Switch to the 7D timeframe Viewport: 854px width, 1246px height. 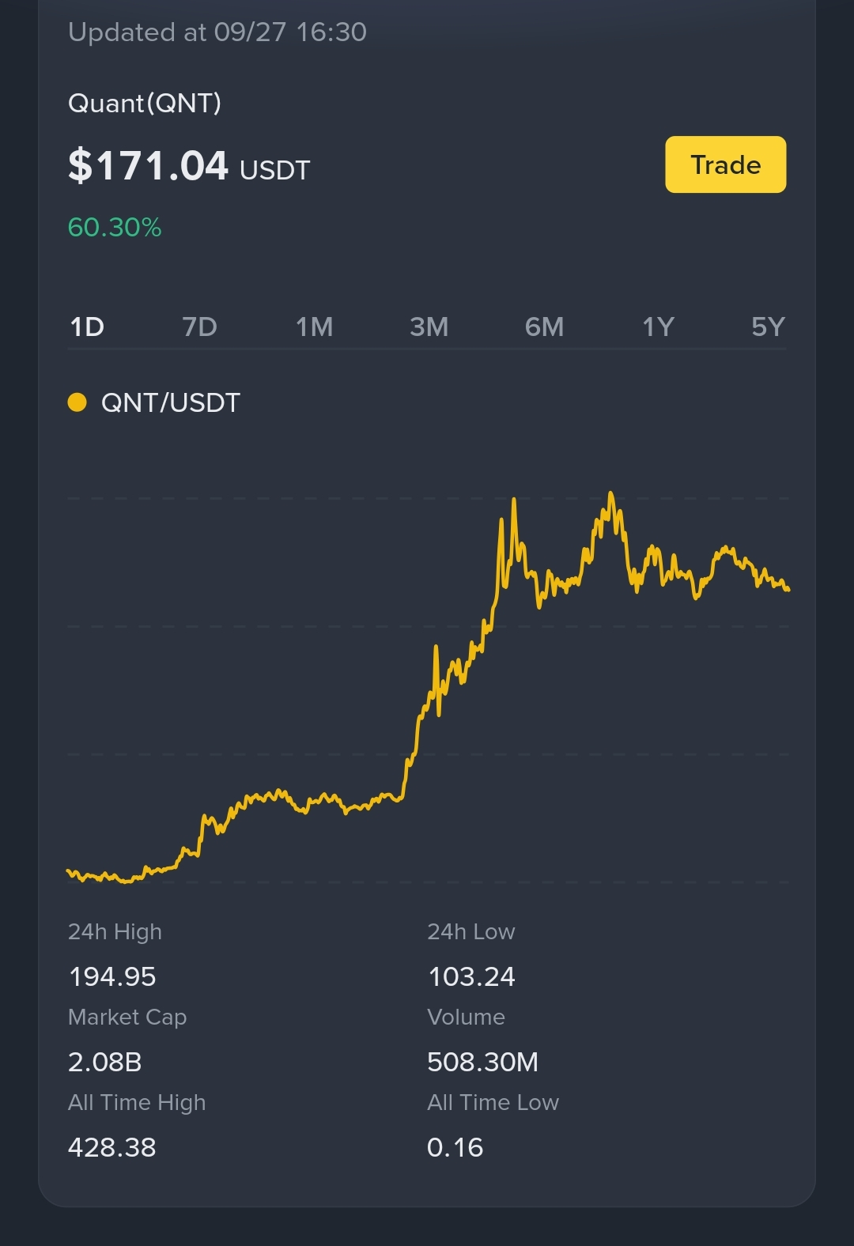(199, 327)
